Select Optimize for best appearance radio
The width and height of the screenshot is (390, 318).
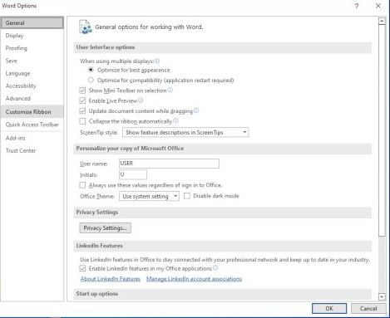pos(91,70)
